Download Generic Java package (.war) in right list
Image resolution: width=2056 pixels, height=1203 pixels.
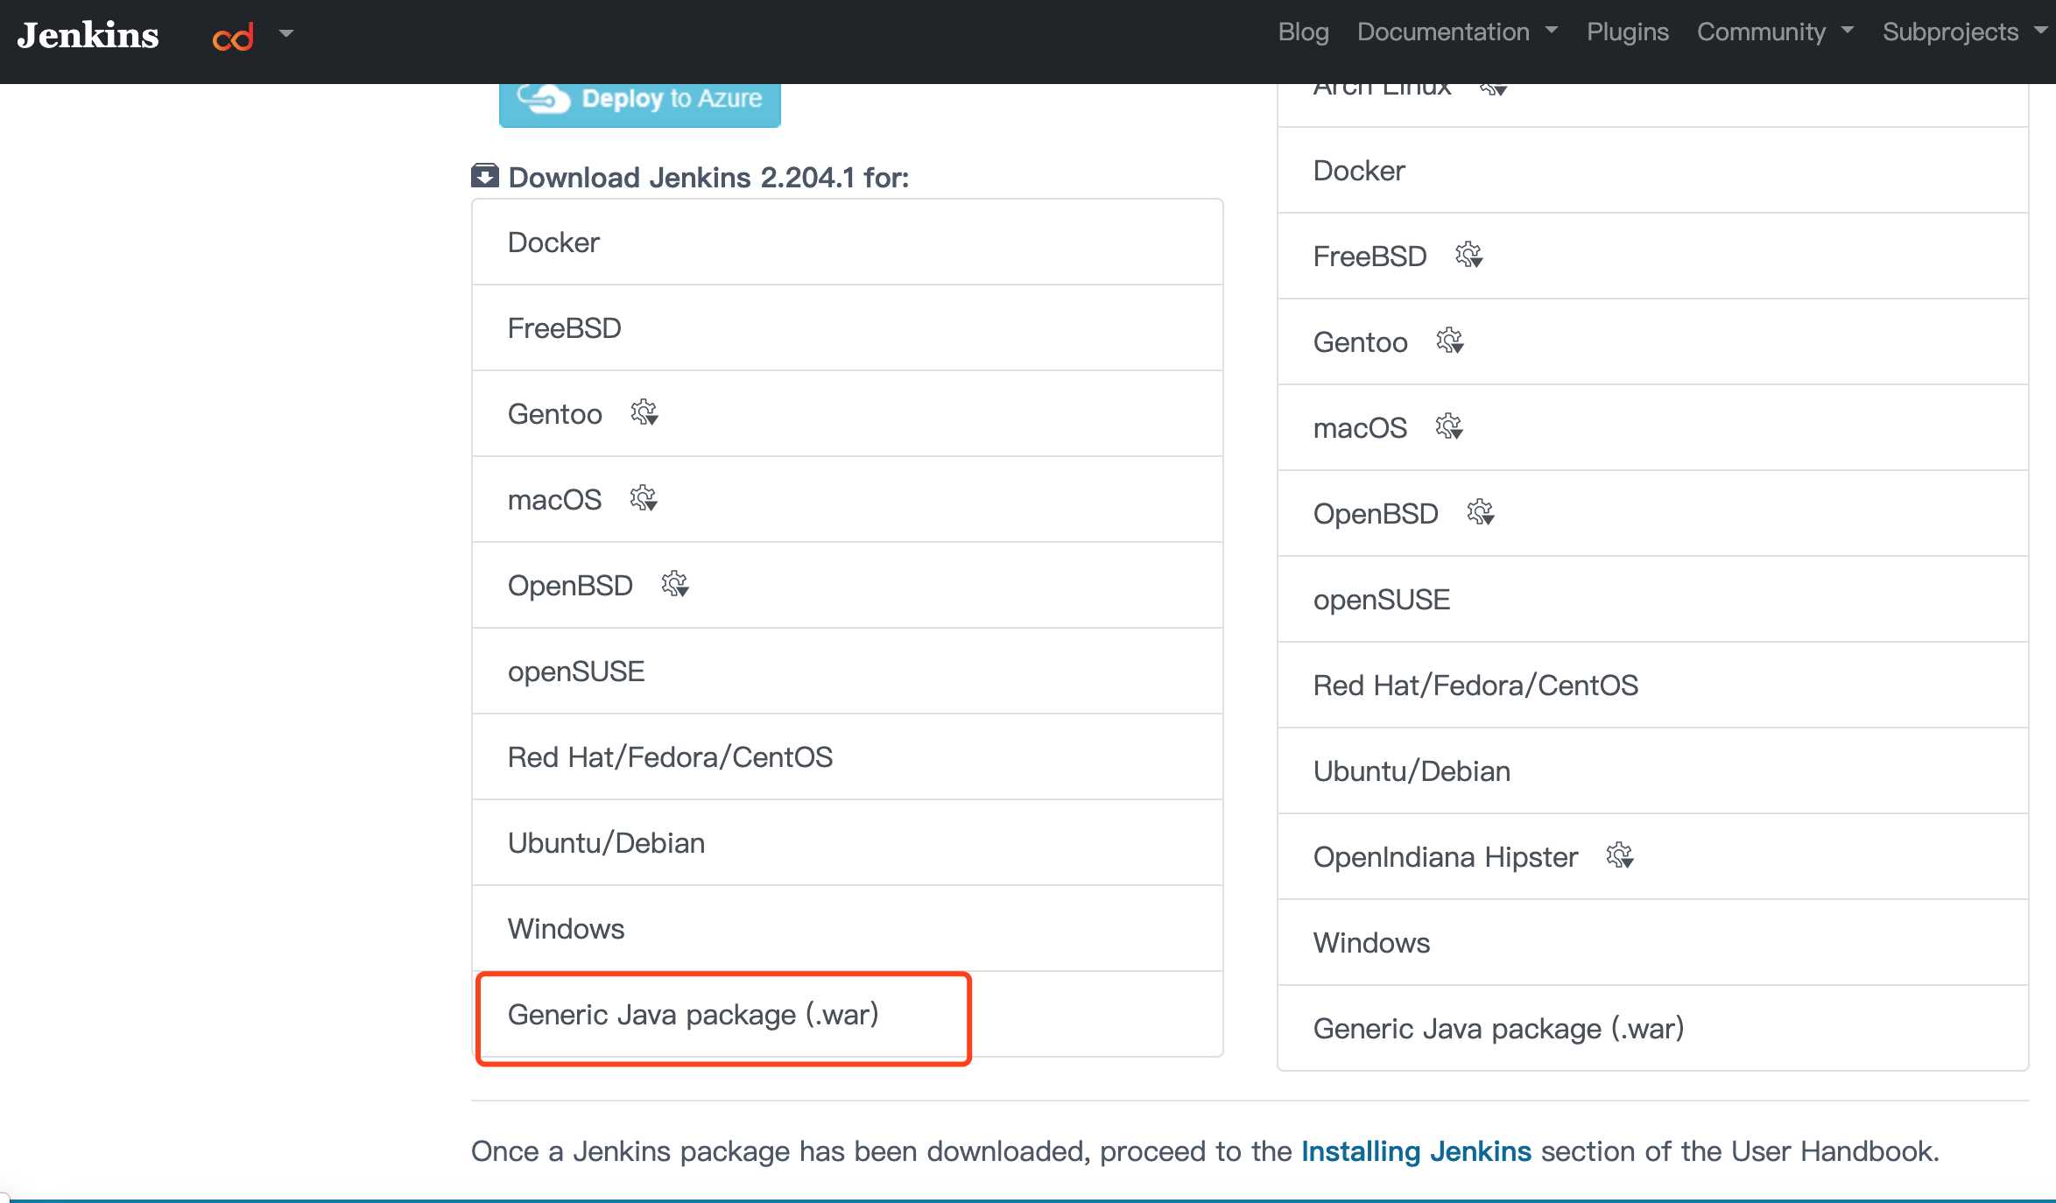[x=1653, y=1029]
